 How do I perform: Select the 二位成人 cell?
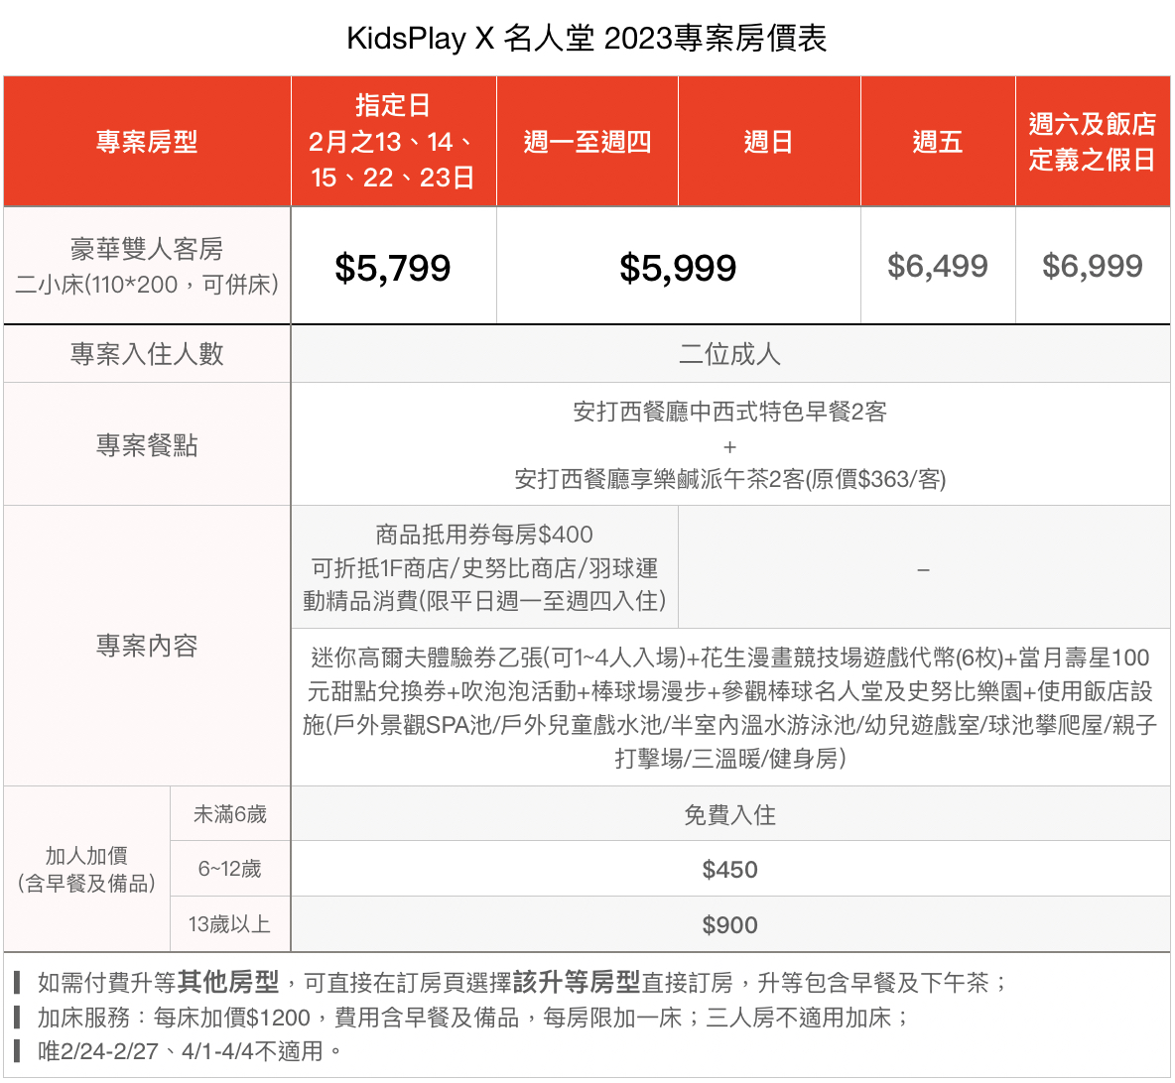click(x=730, y=354)
